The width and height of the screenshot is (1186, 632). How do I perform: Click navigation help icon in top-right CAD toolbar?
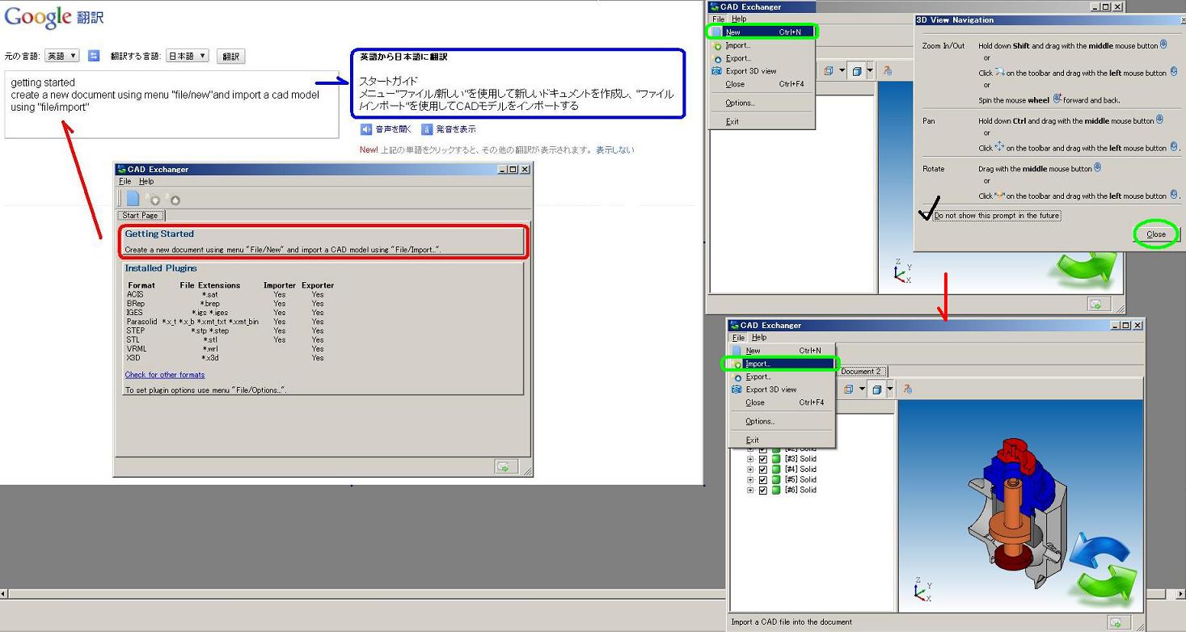[x=888, y=71]
